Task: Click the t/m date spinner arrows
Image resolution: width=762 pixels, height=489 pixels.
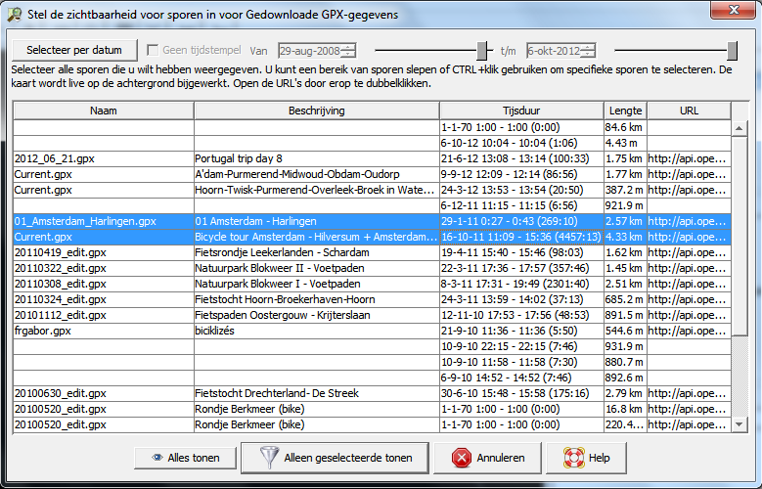Action: (588, 51)
